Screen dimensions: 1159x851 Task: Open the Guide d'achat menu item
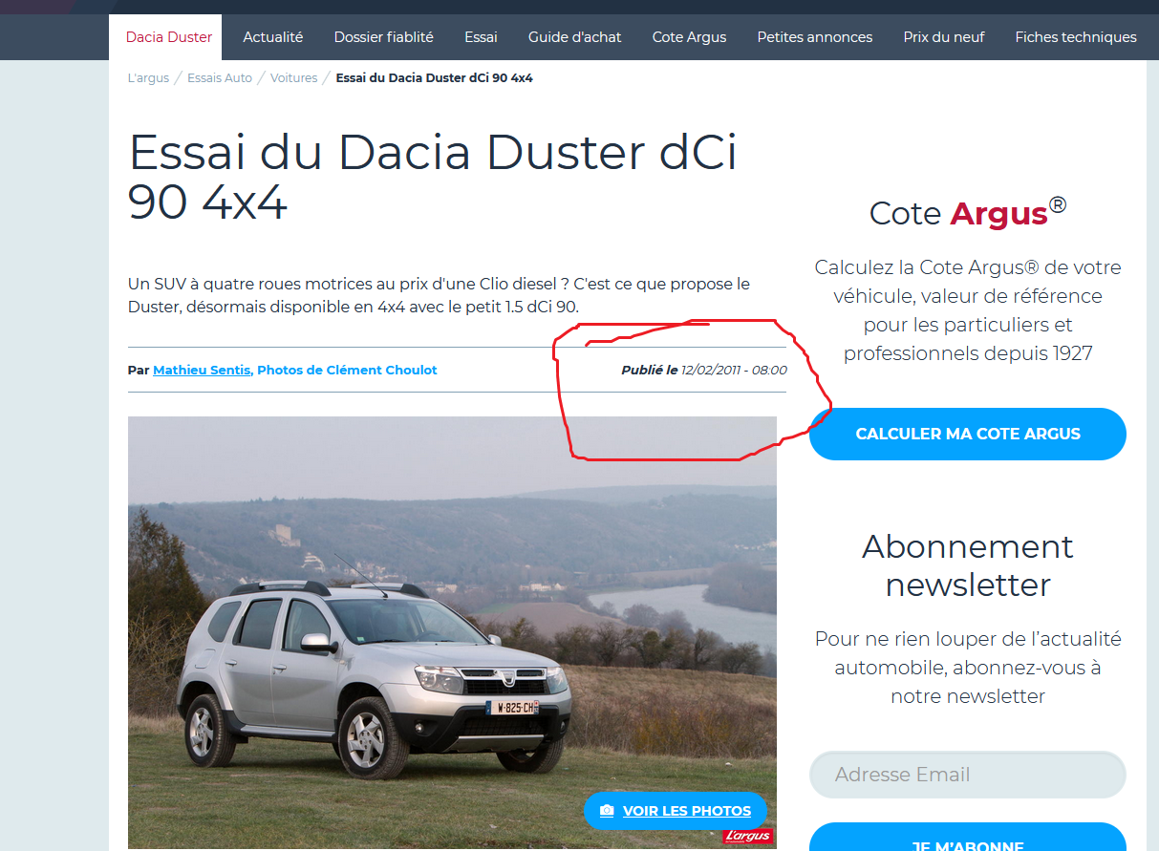[x=574, y=36]
